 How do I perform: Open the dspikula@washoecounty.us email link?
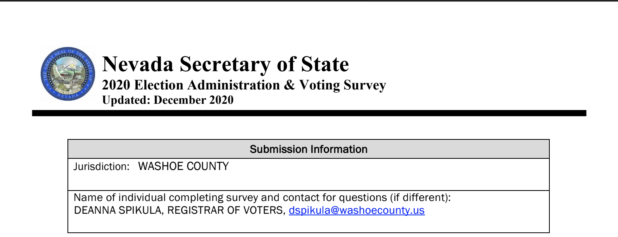357,210
